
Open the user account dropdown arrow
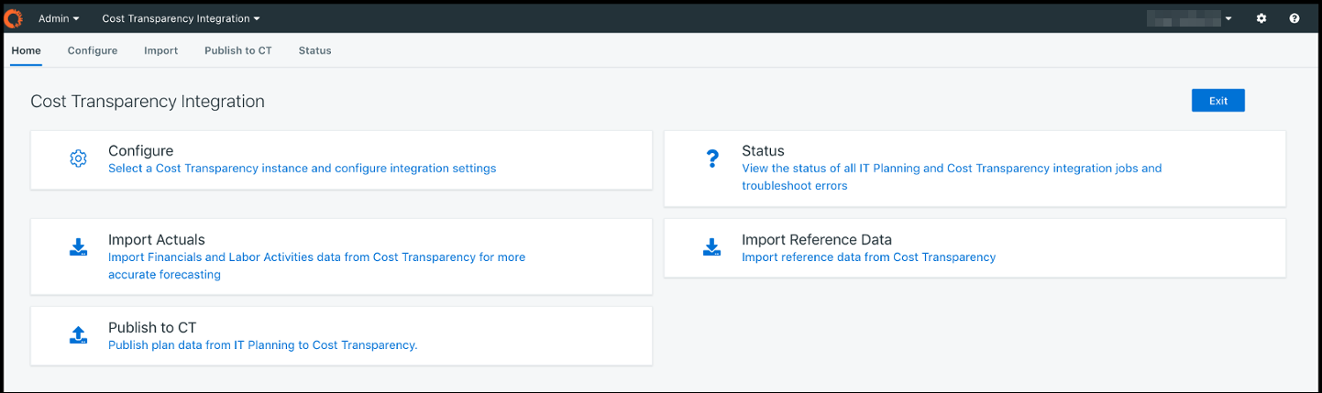pyautogui.click(x=1228, y=18)
